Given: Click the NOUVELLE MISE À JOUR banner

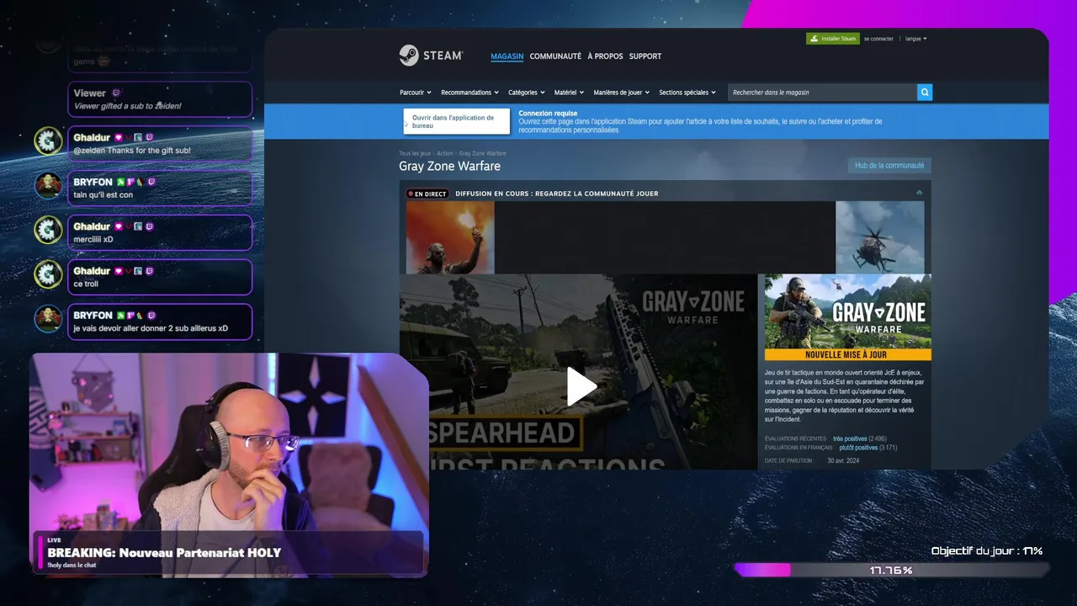Looking at the screenshot, I should tap(847, 354).
